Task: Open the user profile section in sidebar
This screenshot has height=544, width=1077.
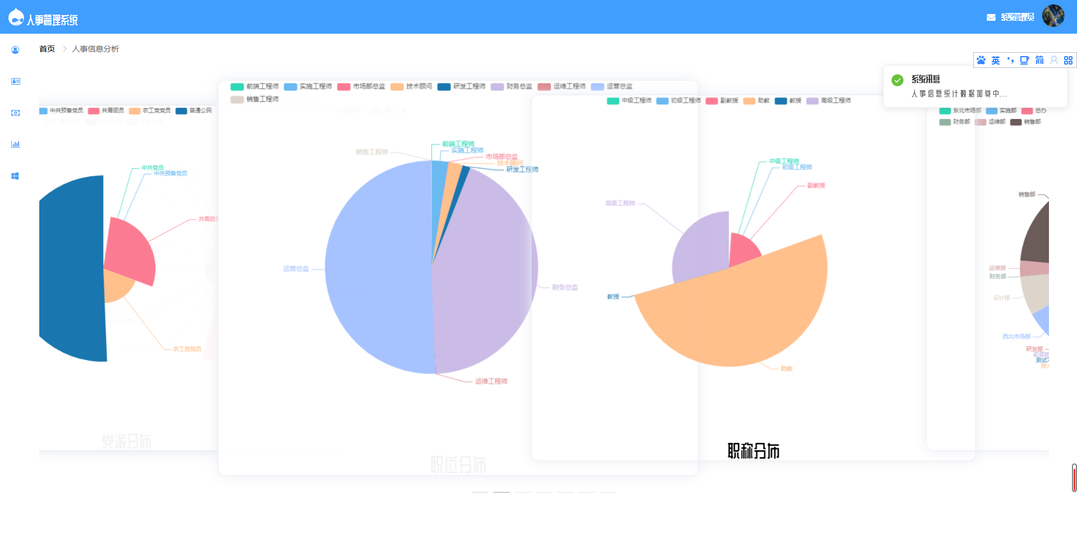Action: 15,49
